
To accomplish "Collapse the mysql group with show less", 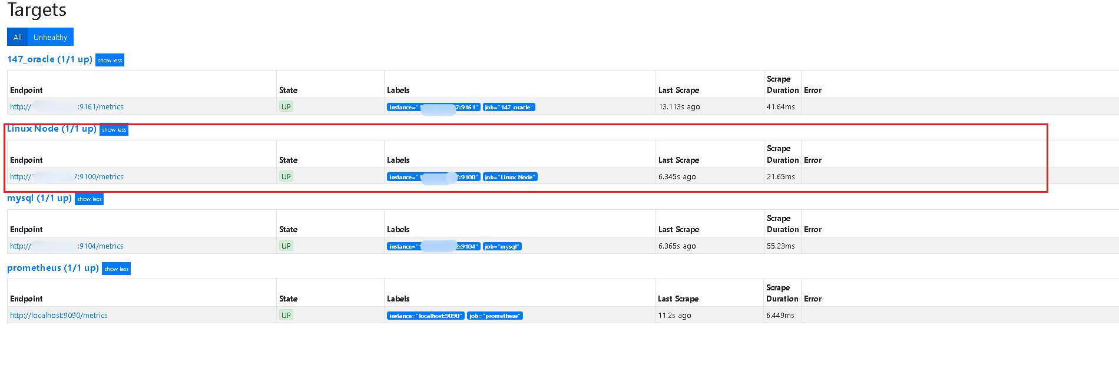I will 89,199.
